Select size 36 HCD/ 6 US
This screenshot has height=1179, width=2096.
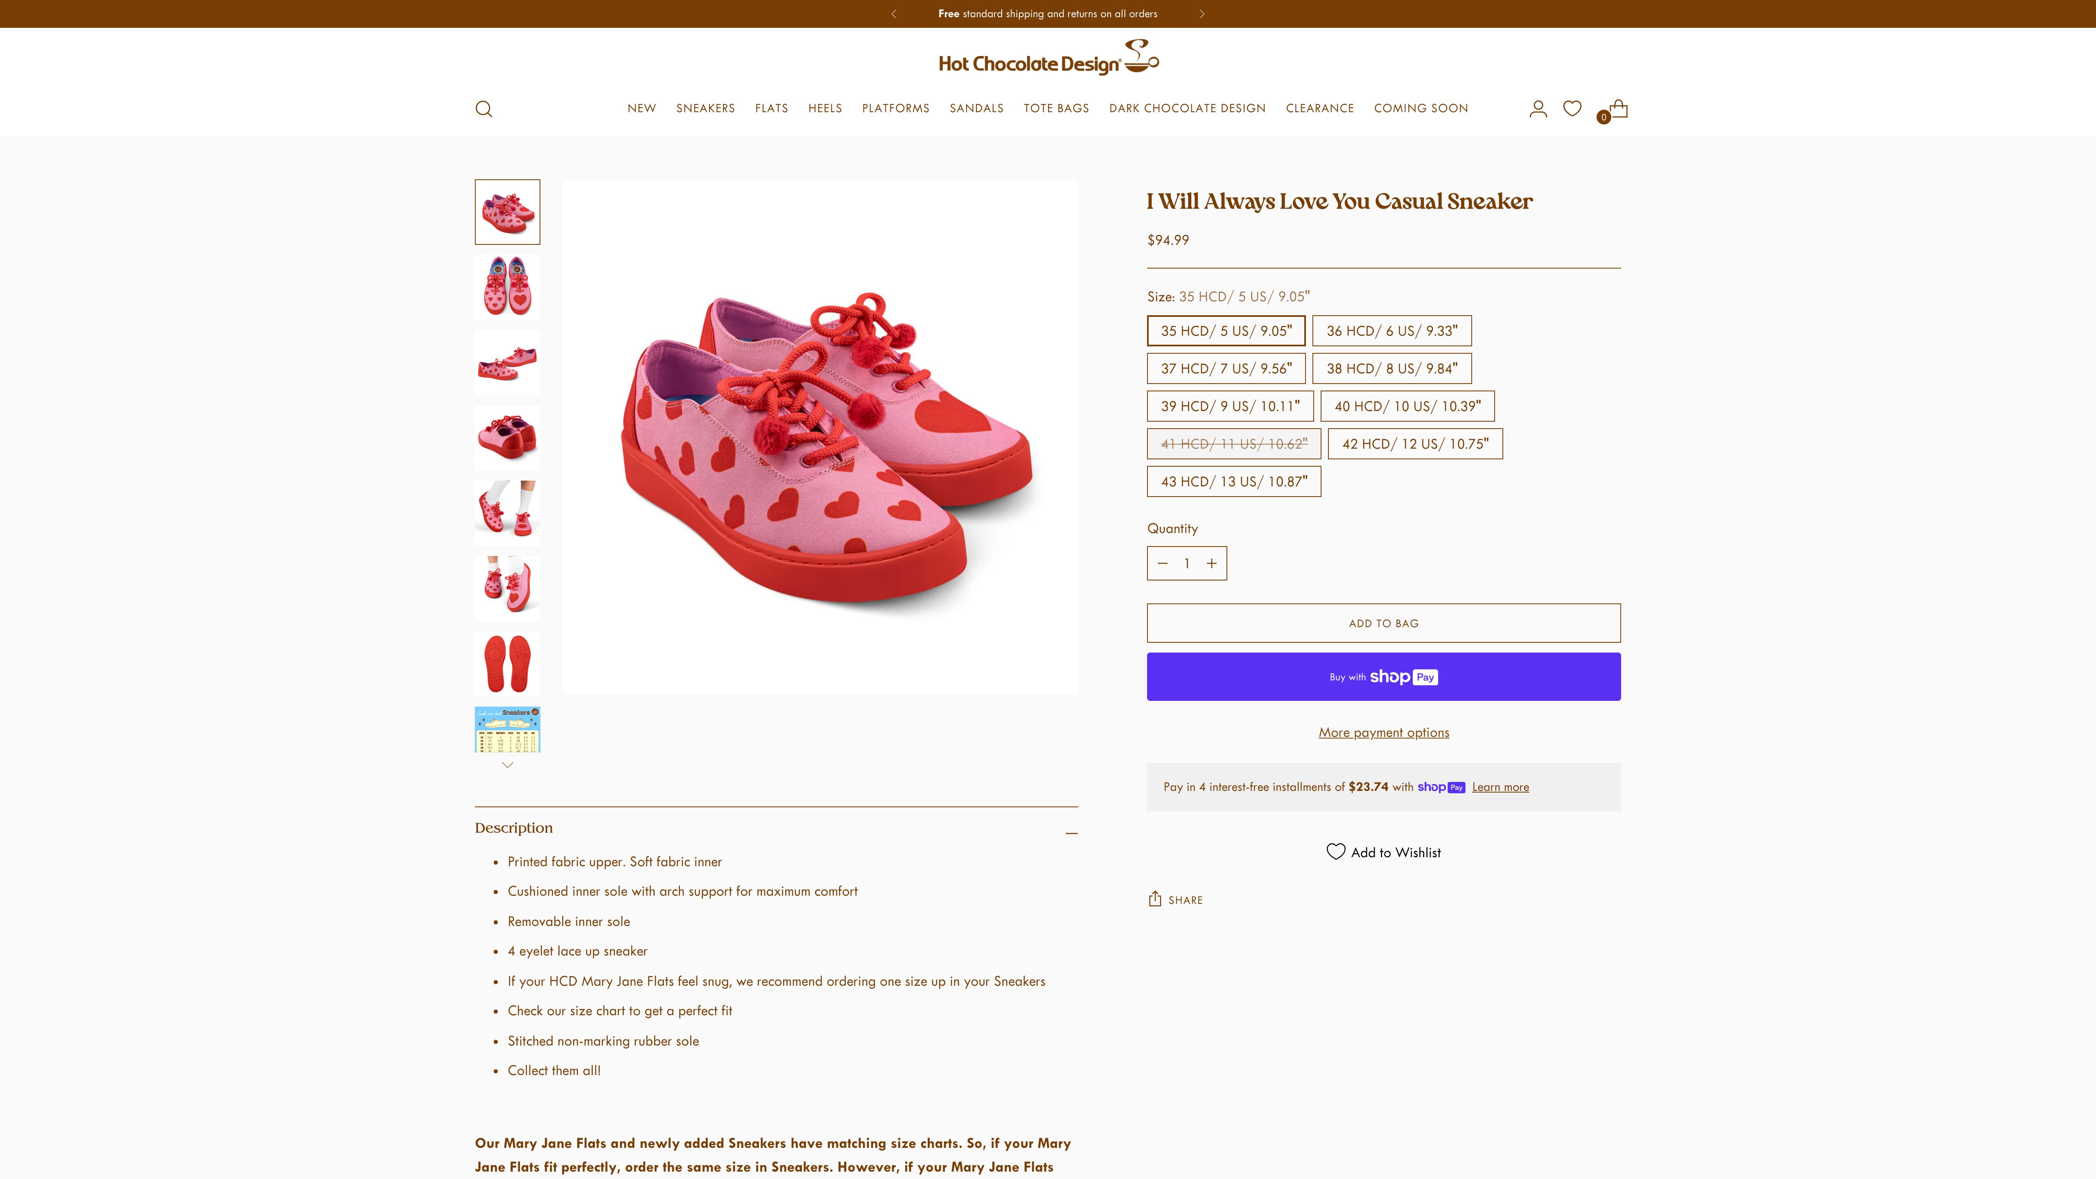pos(1391,330)
